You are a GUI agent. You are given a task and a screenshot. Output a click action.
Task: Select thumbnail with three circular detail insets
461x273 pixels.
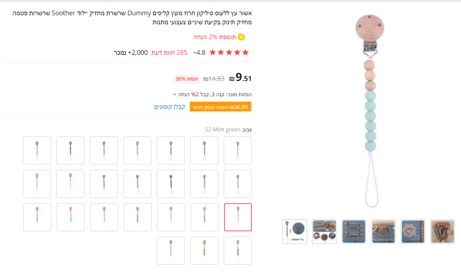pyautogui.click(x=324, y=232)
